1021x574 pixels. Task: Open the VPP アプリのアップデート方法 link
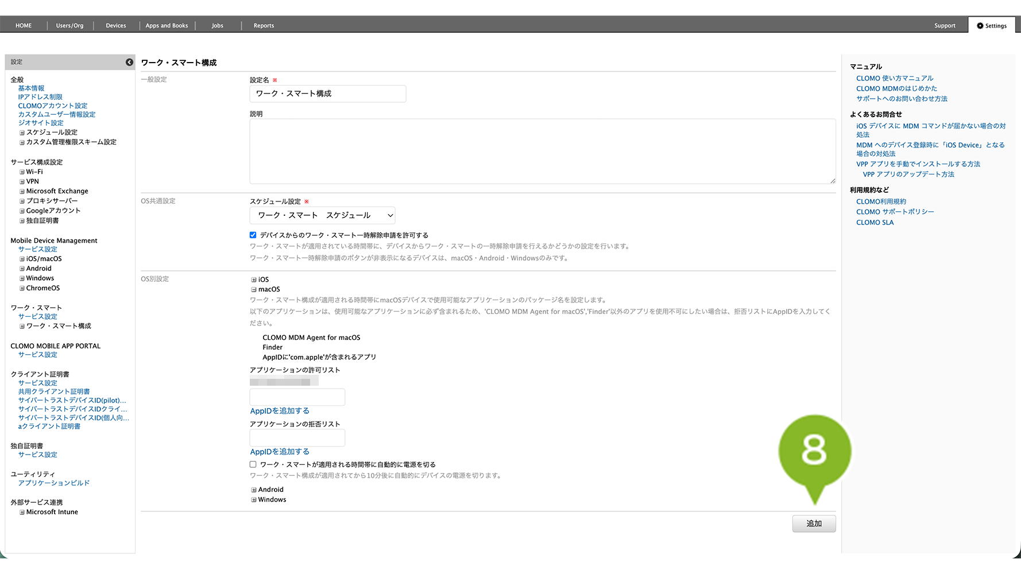pyautogui.click(x=908, y=174)
